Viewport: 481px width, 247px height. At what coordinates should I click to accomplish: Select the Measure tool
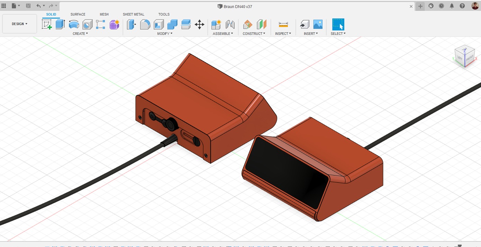[x=283, y=24]
